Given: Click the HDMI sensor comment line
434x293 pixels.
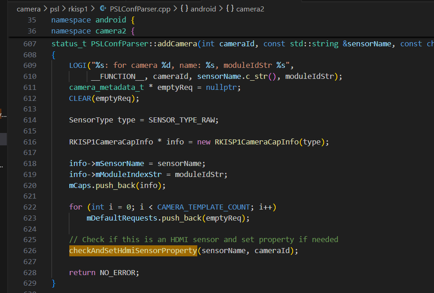Looking at the screenshot, I should (x=204, y=240).
